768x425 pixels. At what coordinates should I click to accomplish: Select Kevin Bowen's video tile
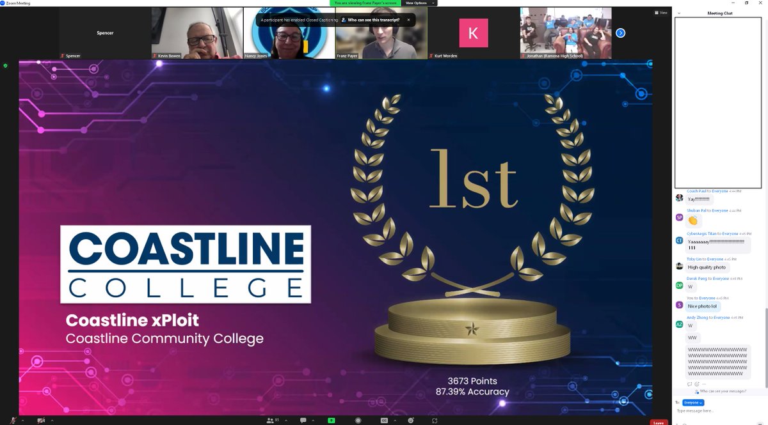(x=197, y=33)
